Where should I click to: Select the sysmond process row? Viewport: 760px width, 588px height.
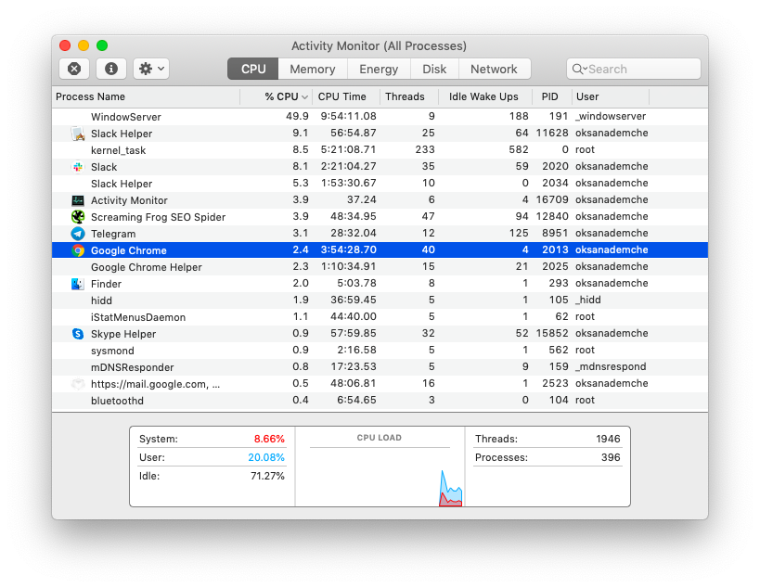click(380, 351)
